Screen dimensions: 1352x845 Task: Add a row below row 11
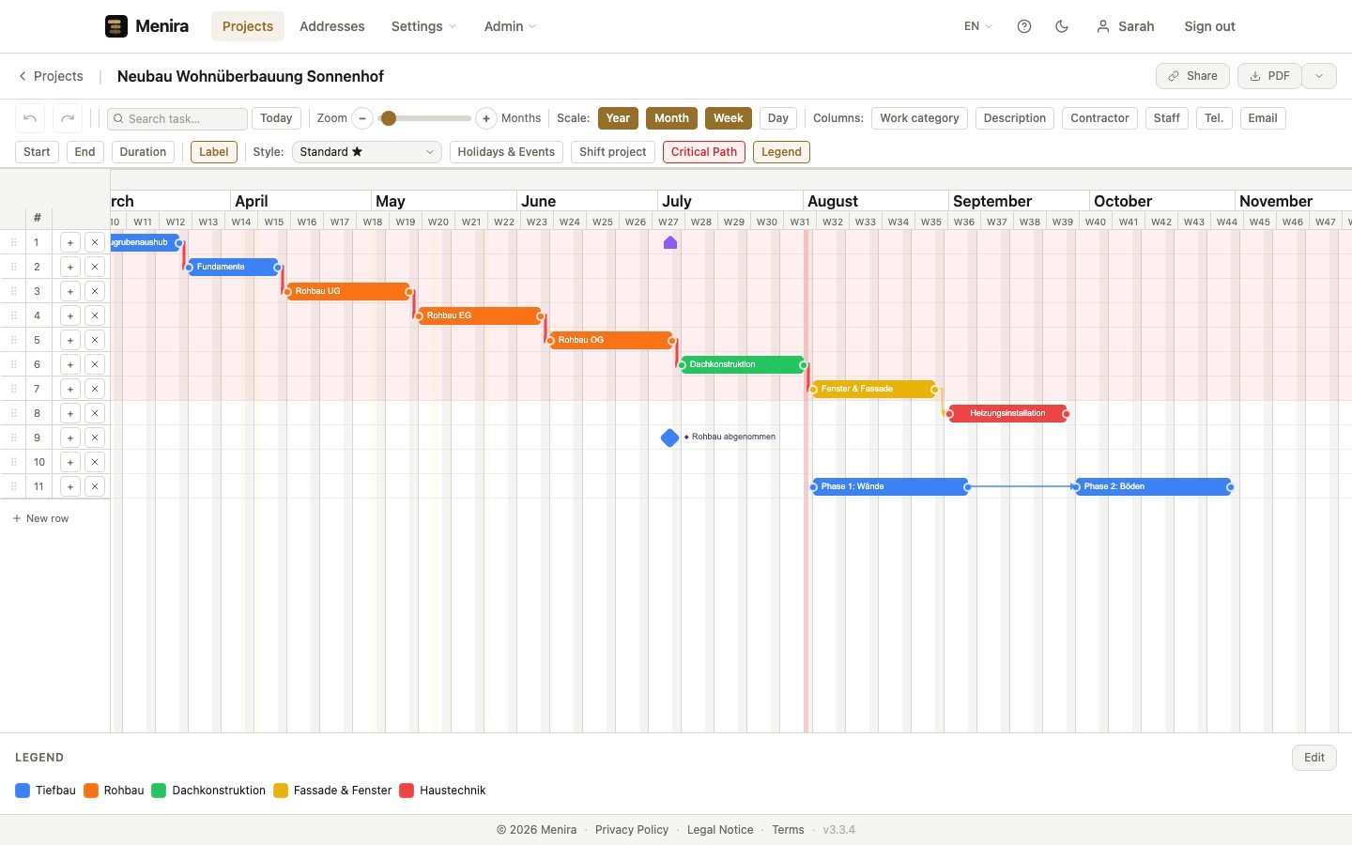click(70, 486)
